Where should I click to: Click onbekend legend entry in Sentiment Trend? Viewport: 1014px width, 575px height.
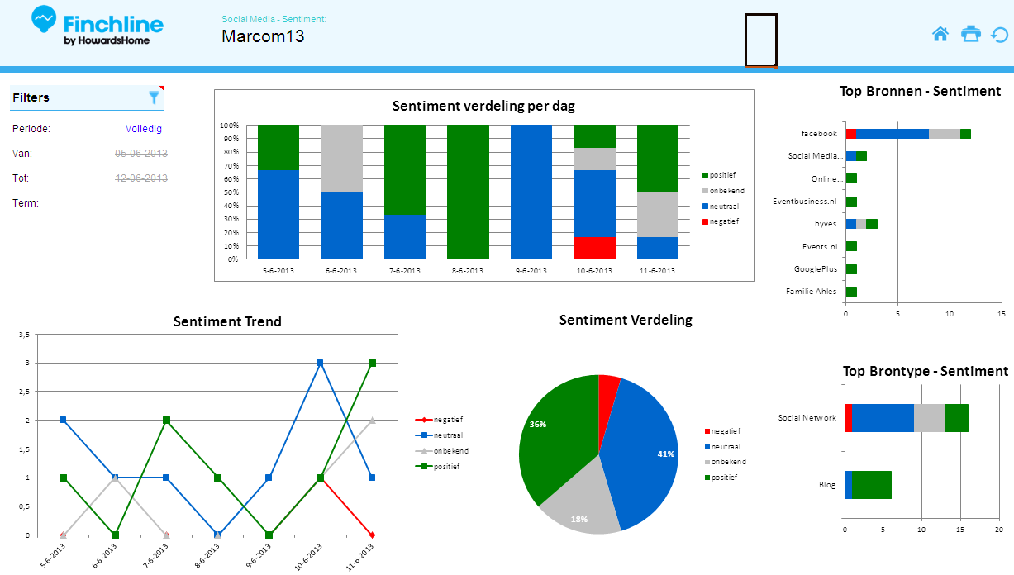click(442, 451)
